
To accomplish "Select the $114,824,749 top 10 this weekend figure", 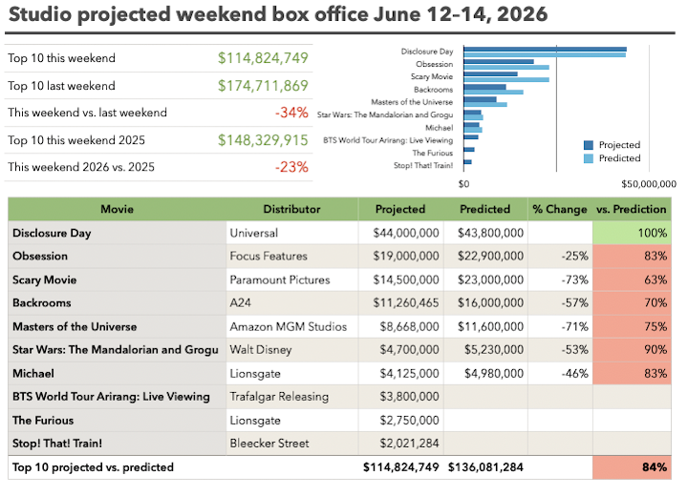I will click(x=264, y=58).
